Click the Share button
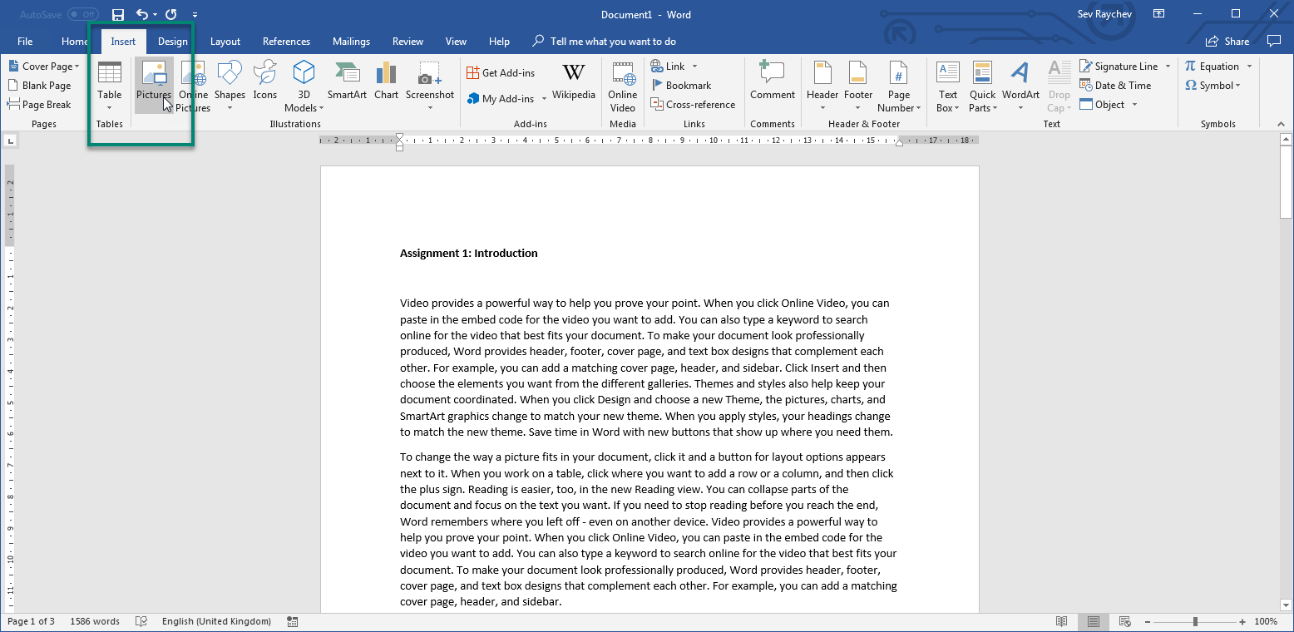Viewport: 1294px width, 632px height. 1227,41
